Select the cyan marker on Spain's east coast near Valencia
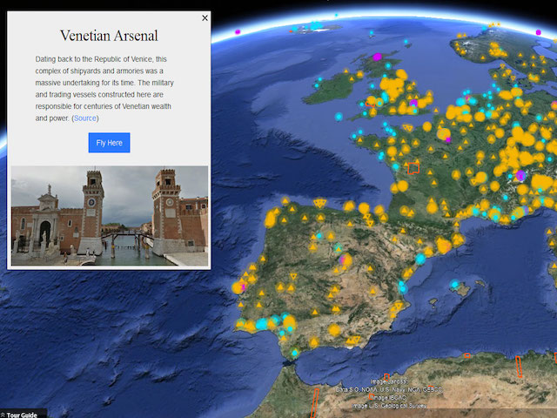 pyautogui.click(x=402, y=287)
